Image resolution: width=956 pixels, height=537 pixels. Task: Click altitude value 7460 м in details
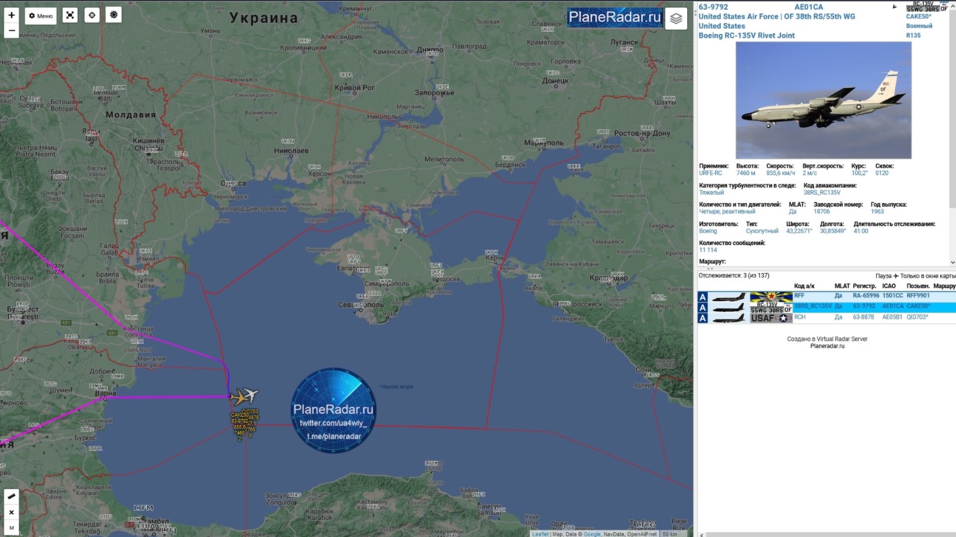click(x=746, y=173)
